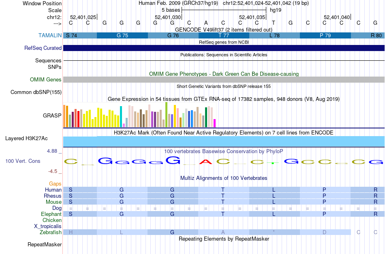Click the hg19 label beside the scale

pyautogui.click(x=276, y=10)
